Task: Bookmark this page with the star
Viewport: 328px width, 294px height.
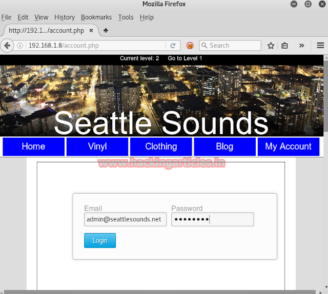Action: (271, 46)
